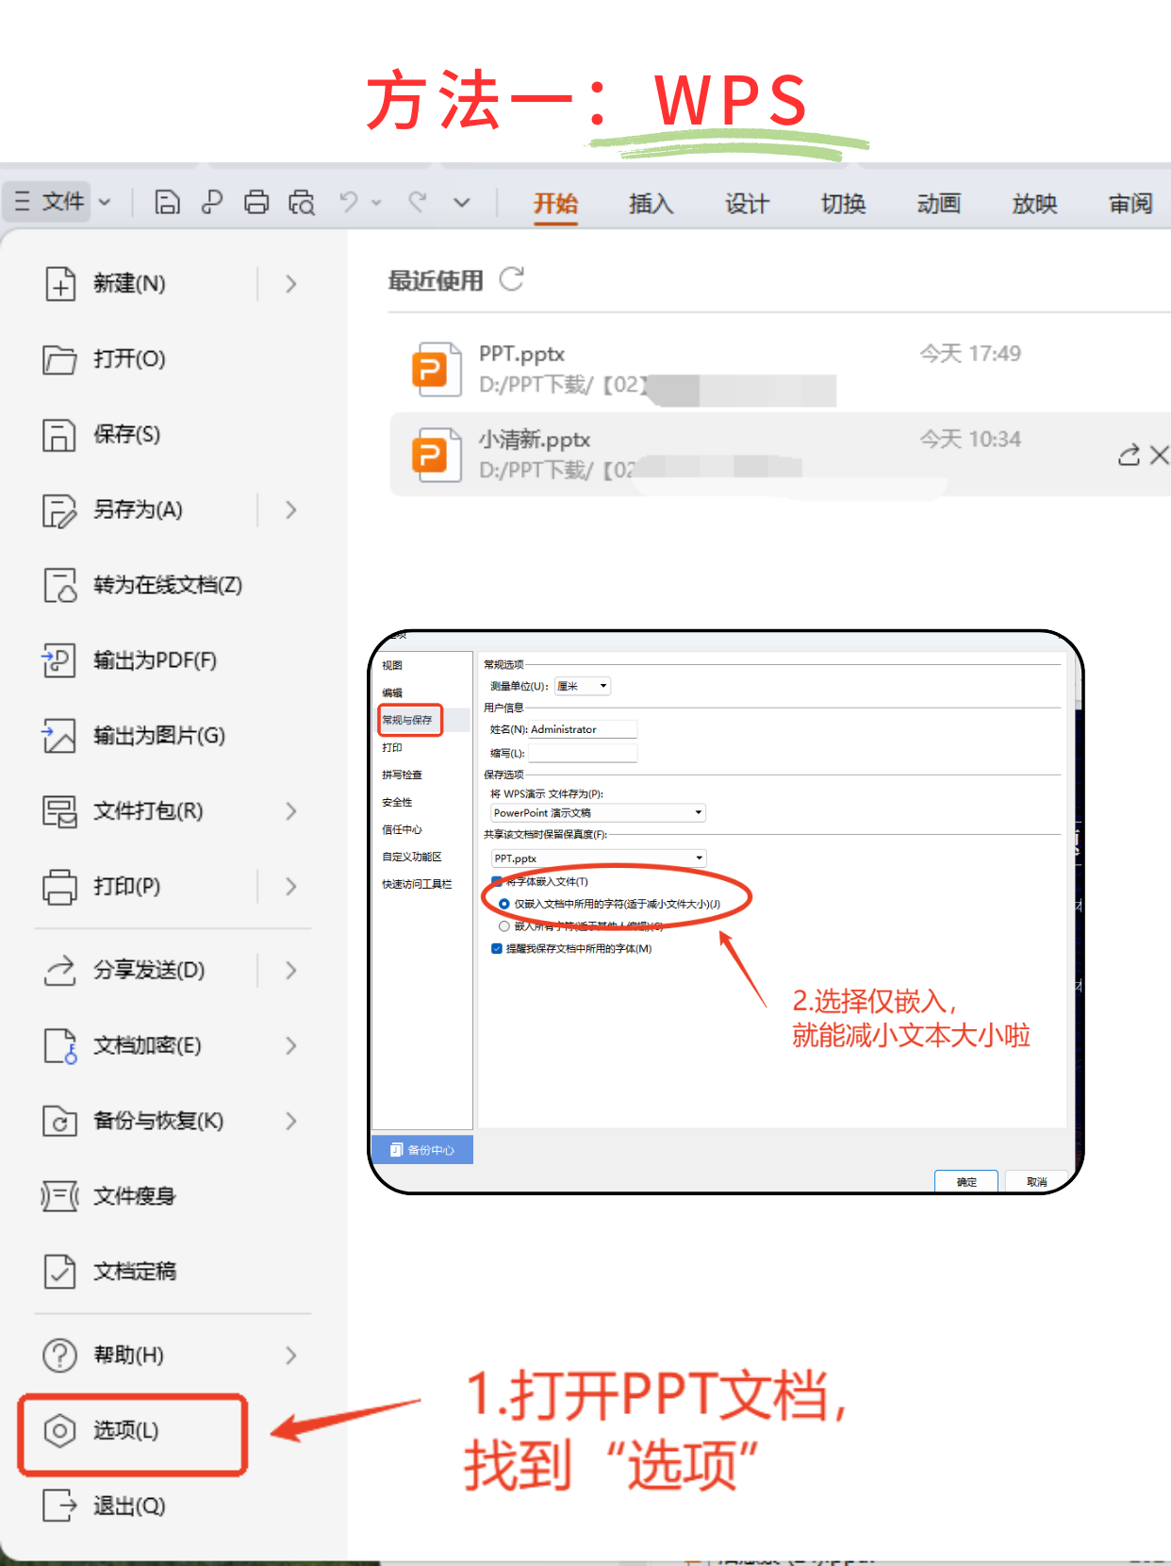
Task: Expand the submenu arrow of 文件打包(R)
Action: click(x=291, y=811)
